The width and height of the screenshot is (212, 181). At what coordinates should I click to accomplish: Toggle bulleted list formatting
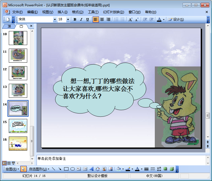(122, 20)
